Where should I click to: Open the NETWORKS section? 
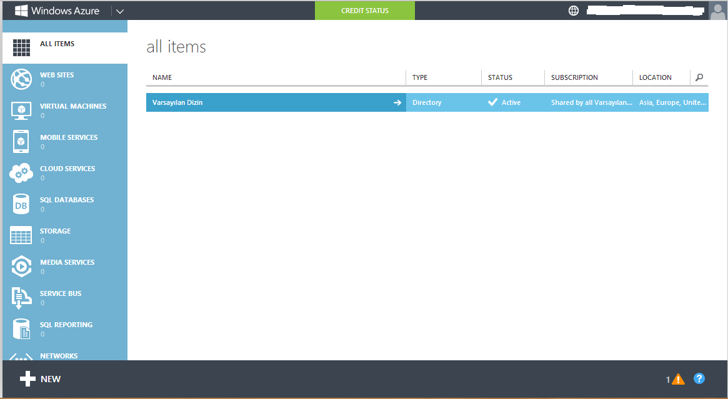click(22, 357)
